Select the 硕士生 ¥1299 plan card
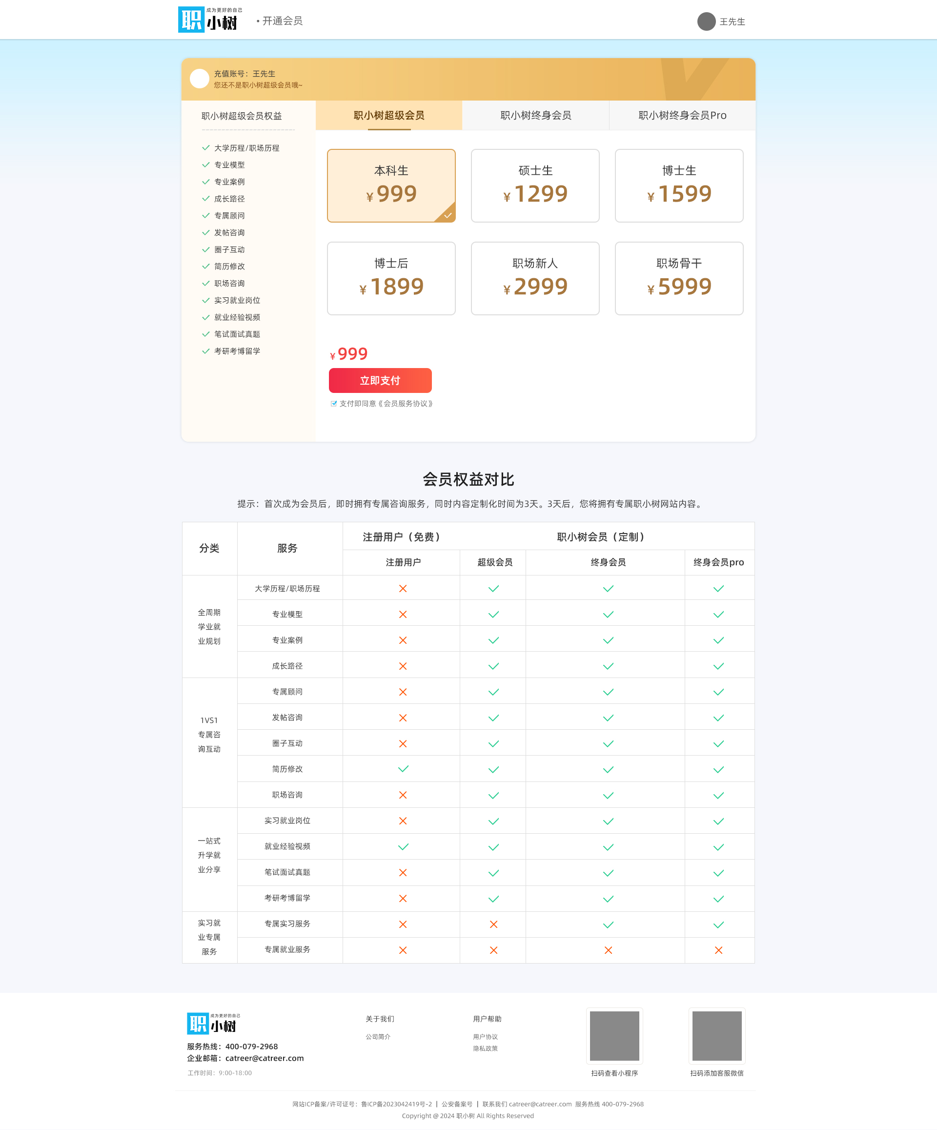 [x=535, y=185]
